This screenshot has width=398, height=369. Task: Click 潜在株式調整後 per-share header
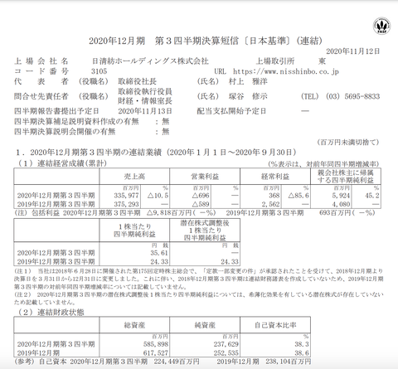click(205, 231)
